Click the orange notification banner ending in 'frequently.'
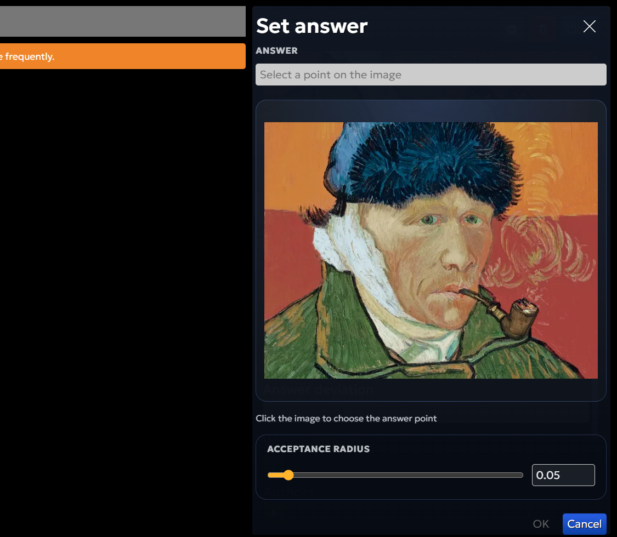Image resolution: width=617 pixels, height=537 pixels. (x=123, y=56)
